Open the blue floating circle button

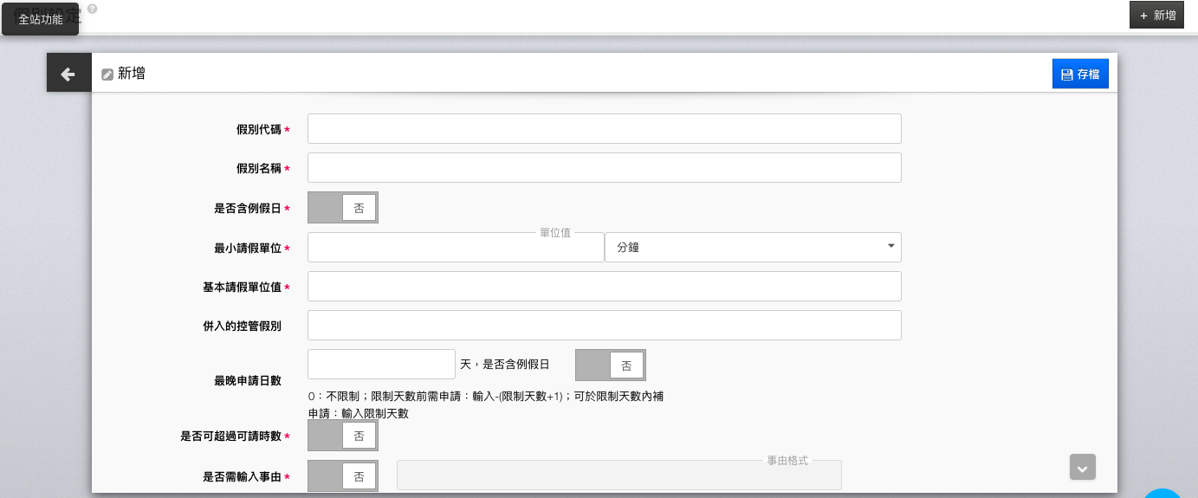pyautogui.click(x=1162, y=492)
